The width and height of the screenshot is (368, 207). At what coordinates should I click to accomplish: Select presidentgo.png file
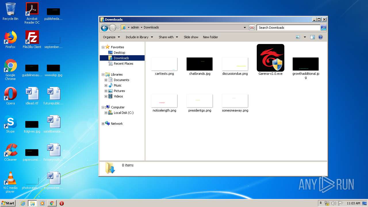tap(200, 103)
